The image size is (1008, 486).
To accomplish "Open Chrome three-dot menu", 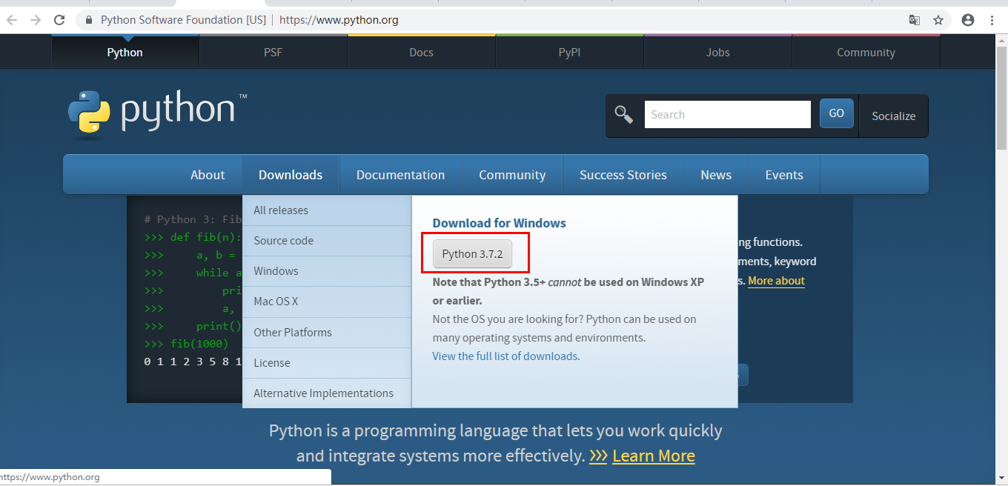I will pos(992,20).
